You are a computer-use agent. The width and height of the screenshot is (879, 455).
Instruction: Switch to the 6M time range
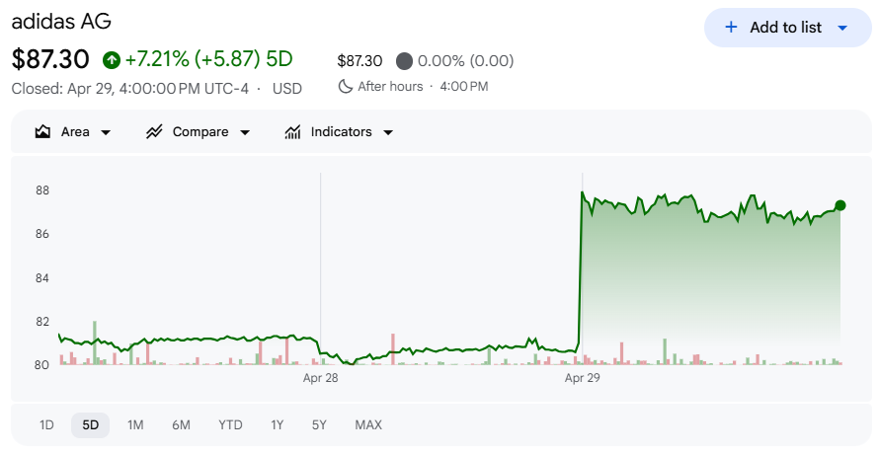tap(181, 425)
